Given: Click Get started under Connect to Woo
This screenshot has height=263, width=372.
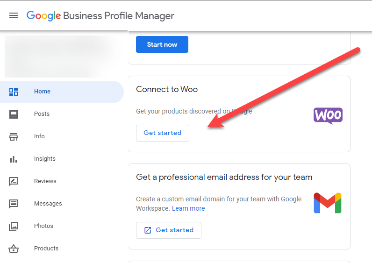Looking at the screenshot, I should pos(163,133).
